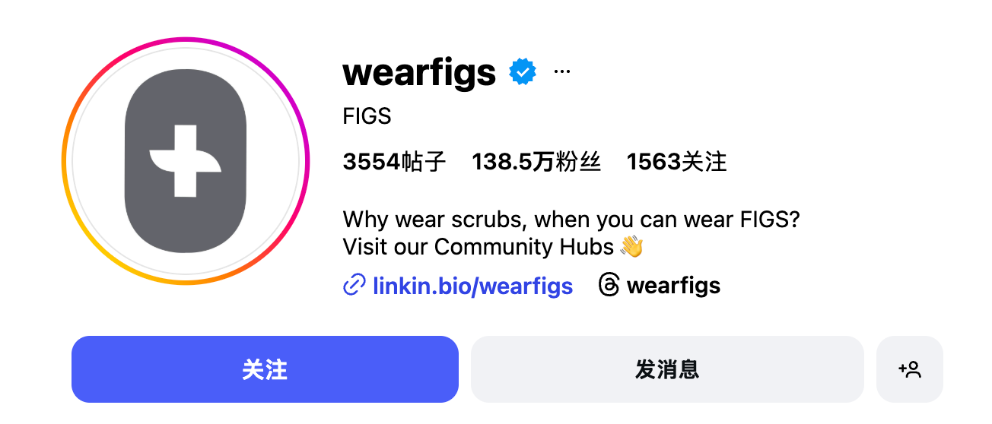The width and height of the screenshot is (992, 424).
Task: Open the three-dot options menu beside wearfigs
Action: coord(562,71)
